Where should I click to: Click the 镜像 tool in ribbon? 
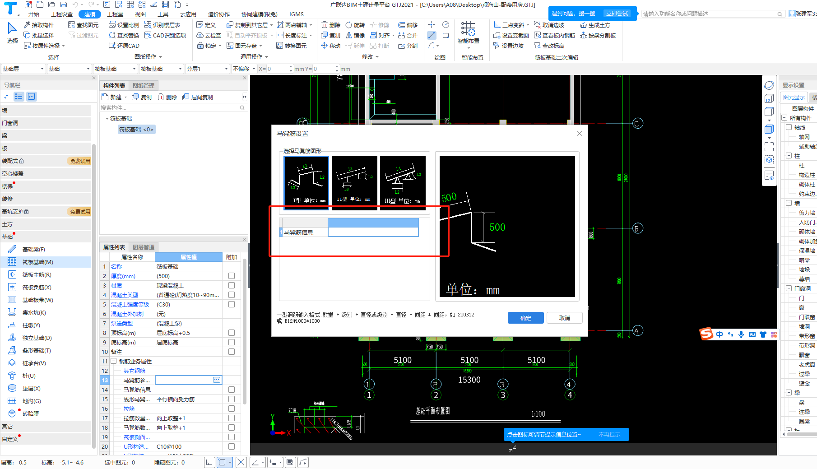[355, 35]
